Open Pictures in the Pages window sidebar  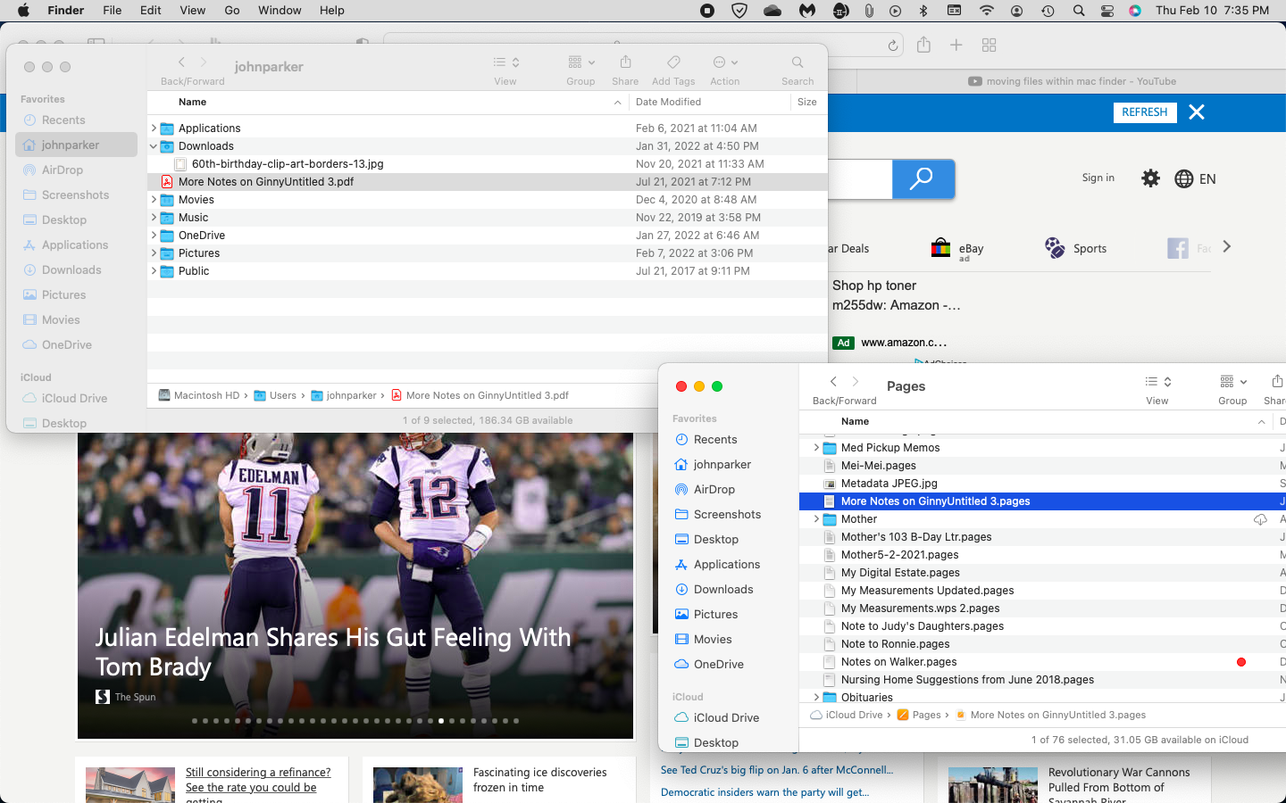tap(715, 614)
